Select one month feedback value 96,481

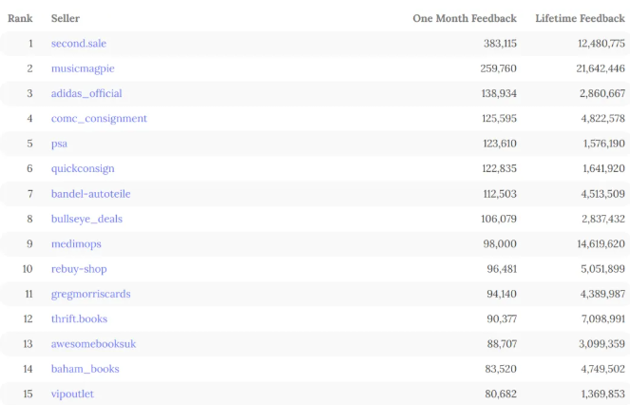tap(502, 269)
